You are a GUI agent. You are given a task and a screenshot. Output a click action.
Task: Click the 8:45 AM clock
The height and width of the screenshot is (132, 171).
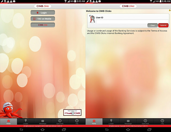pyautogui.click(x=81, y=1)
